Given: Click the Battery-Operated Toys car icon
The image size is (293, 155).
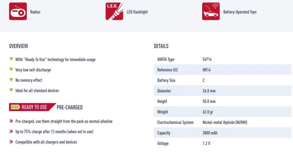Looking at the screenshot, I should tap(211, 11).
